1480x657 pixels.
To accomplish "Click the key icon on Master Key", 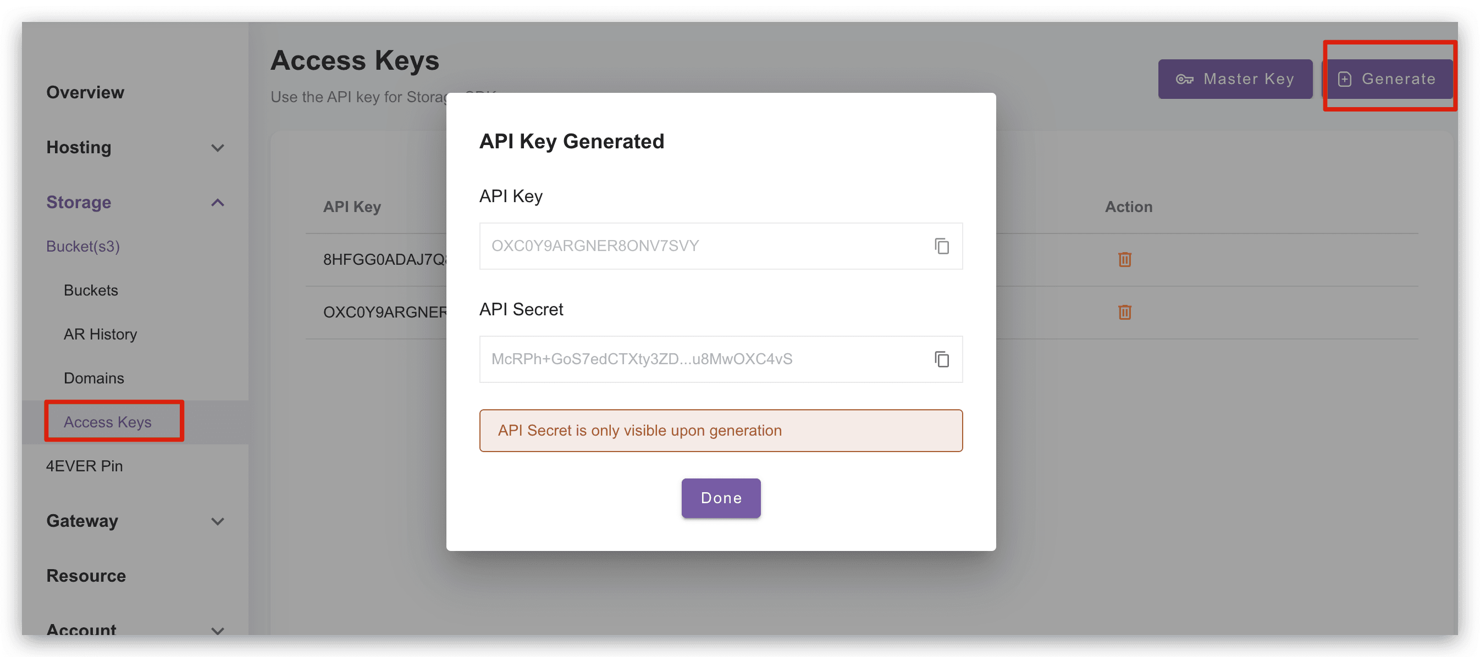I will (1184, 79).
